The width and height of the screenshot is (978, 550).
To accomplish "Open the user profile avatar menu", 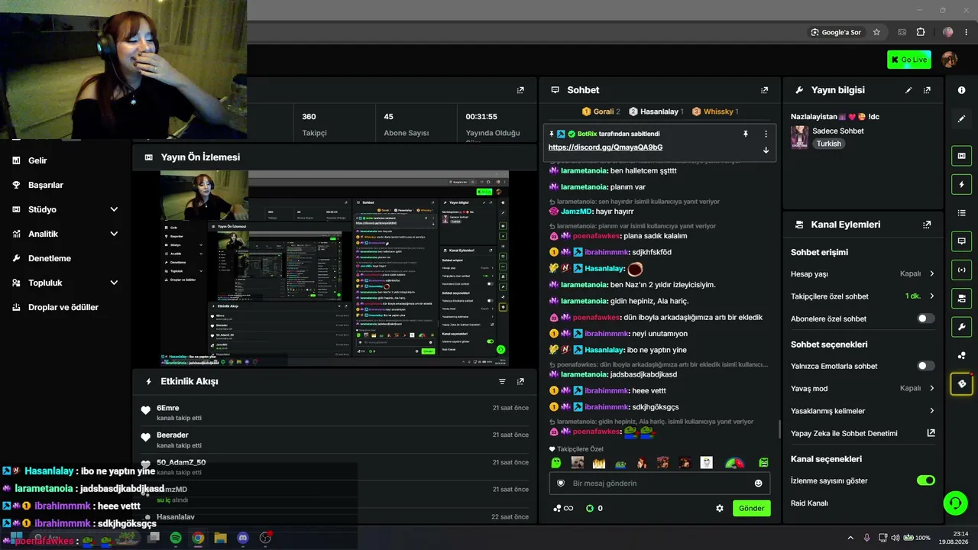I will [x=950, y=60].
